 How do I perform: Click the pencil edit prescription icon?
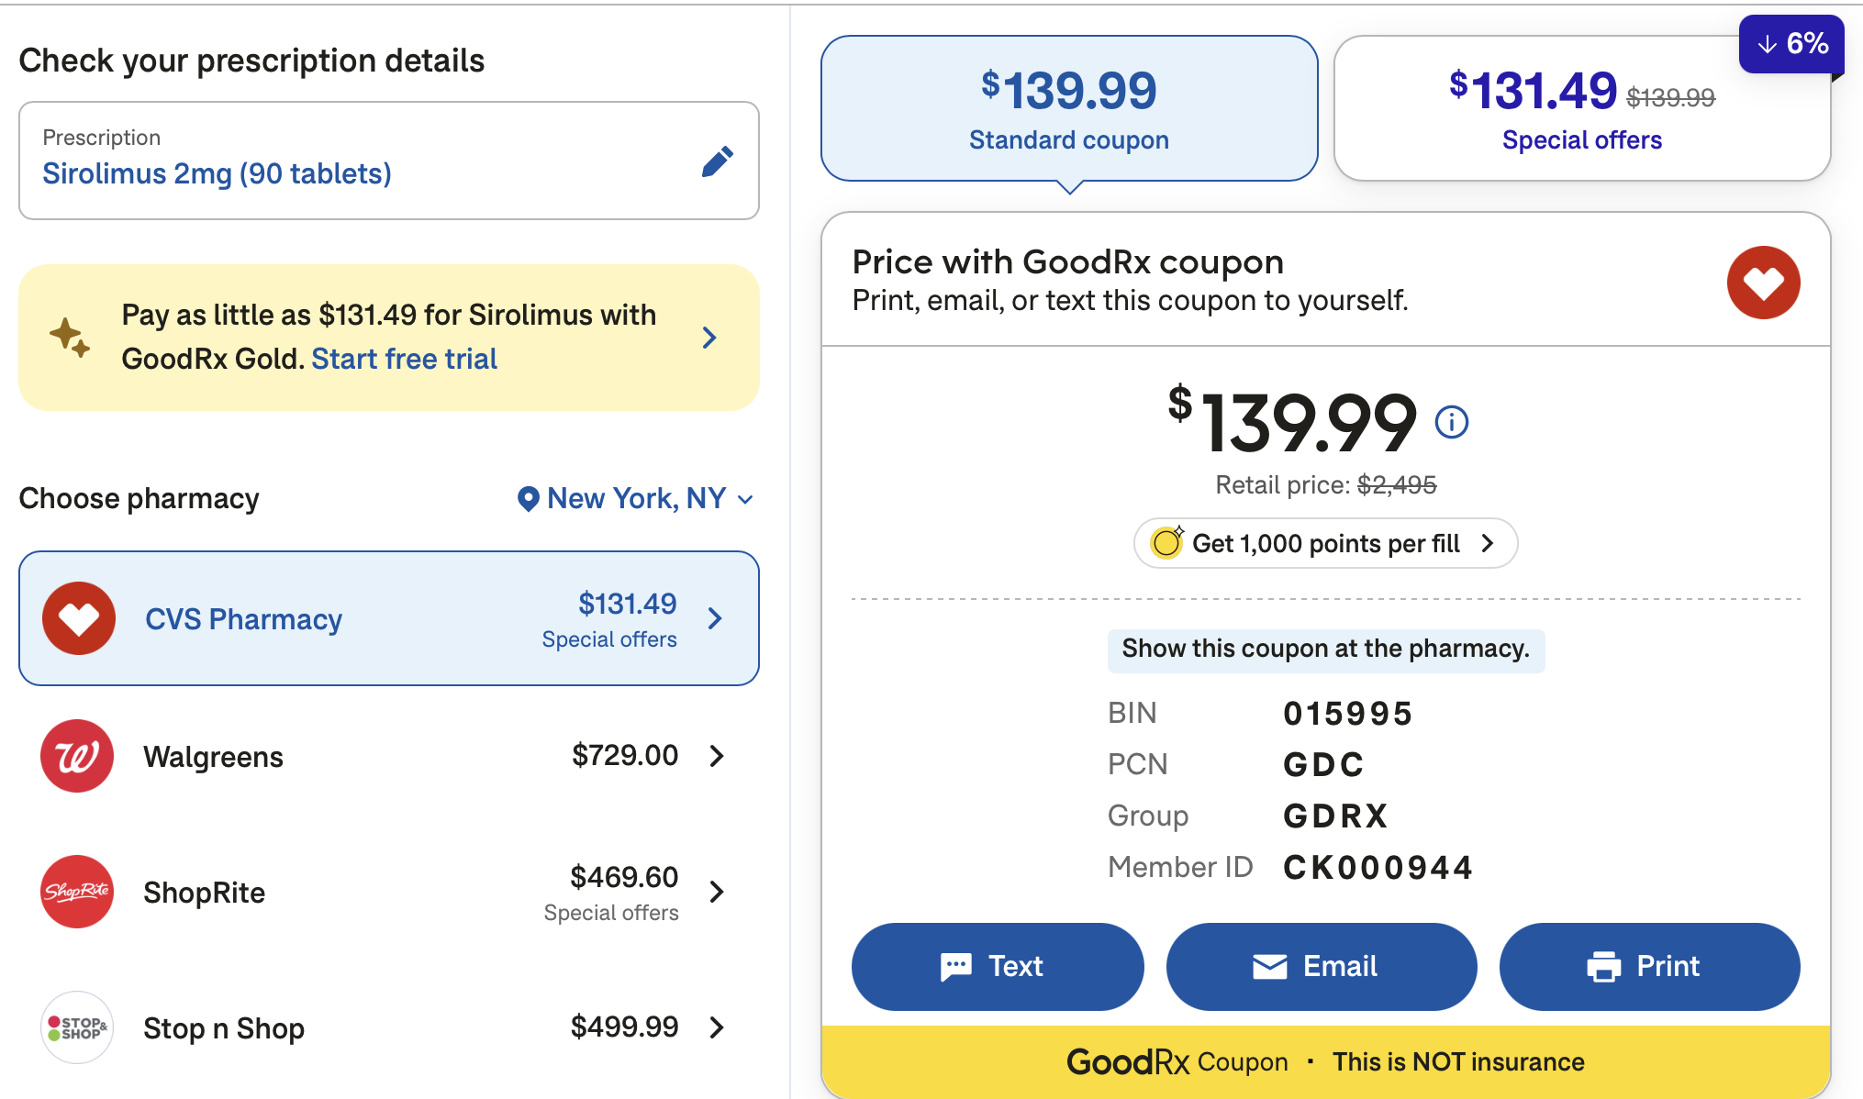click(717, 161)
